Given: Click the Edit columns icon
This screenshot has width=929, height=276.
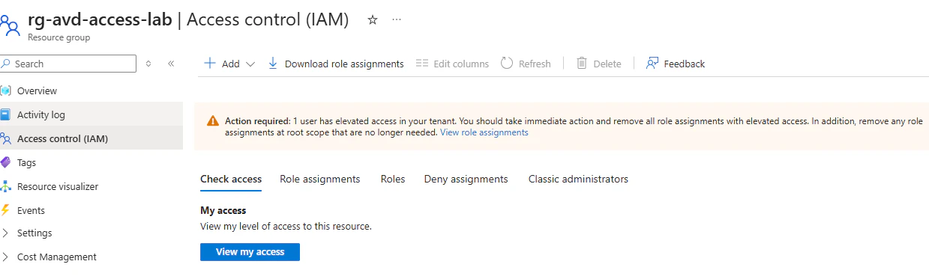Looking at the screenshot, I should pyautogui.click(x=422, y=64).
